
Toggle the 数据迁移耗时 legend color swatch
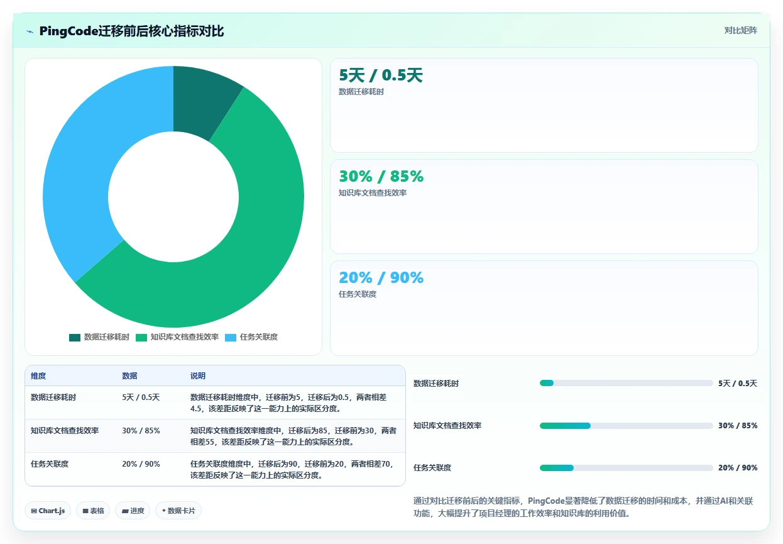click(75, 337)
